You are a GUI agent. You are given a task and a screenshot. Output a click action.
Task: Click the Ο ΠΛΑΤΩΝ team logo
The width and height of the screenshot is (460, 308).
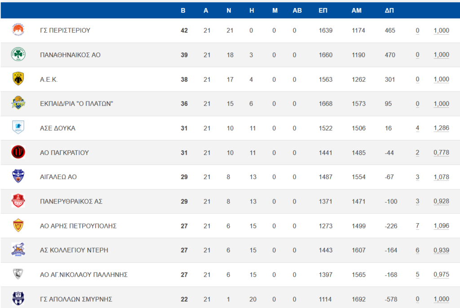point(18,103)
